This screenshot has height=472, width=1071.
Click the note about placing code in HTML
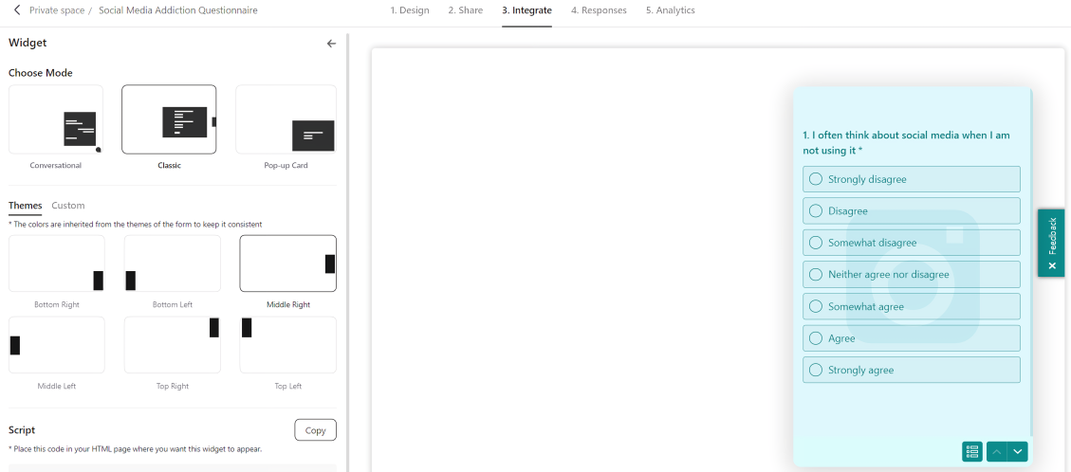click(135, 449)
